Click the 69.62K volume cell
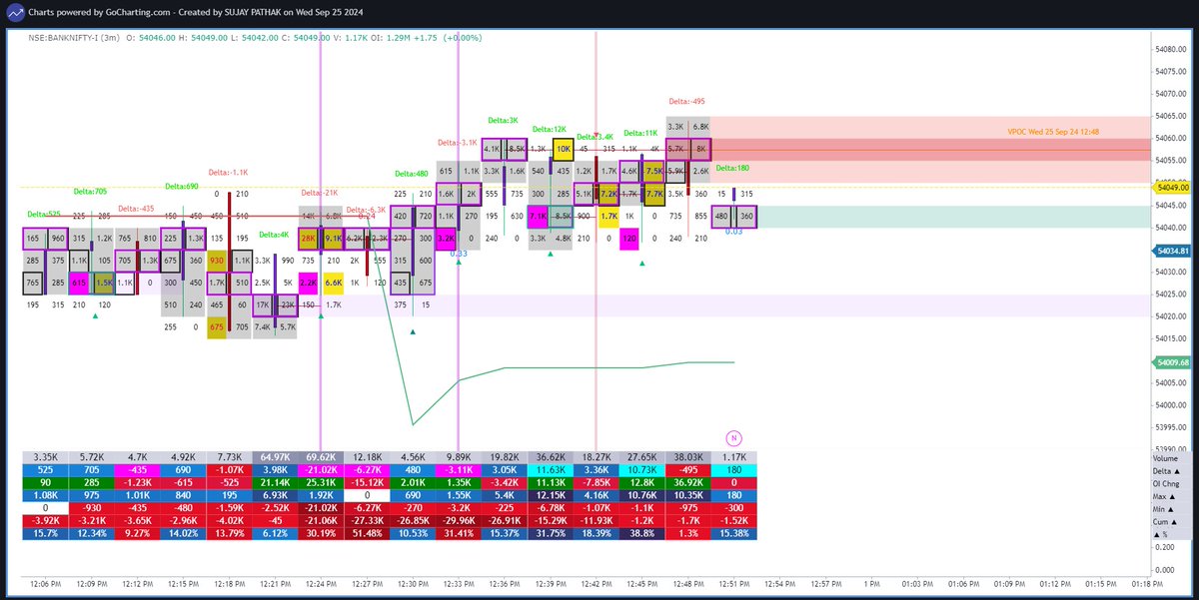Viewport: 1199px width, 600px height. coord(319,458)
